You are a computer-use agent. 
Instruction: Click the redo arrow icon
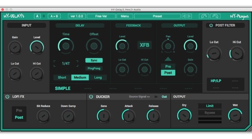coord(215,16)
